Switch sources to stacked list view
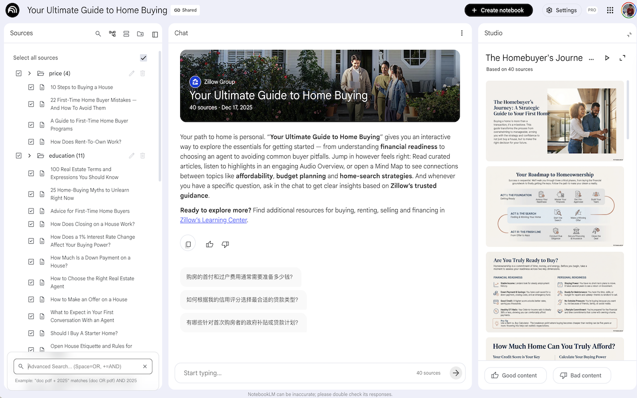The height and width of the screenshot is (398, 637). click(x=126, y=34)
